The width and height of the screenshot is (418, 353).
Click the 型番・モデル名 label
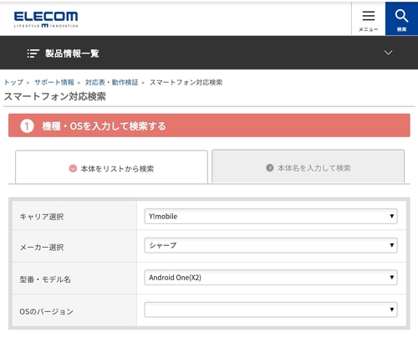[x=45, y=279]
